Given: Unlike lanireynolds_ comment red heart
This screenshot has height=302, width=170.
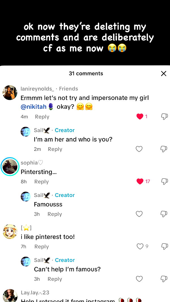Looking at the screenshot, I should (x=140, y=117).
